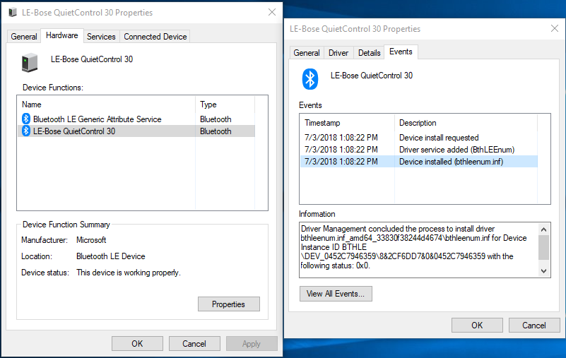Click the greyed Apply button
566x358 pixels.
pos(252,344)
